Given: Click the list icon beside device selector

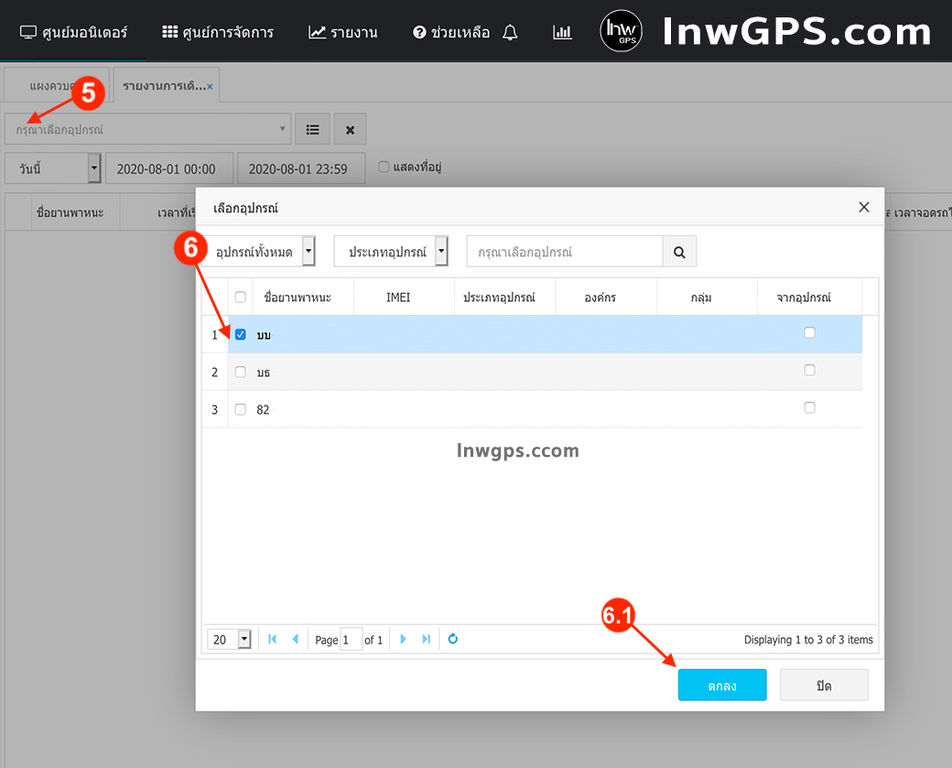Looking at the screenshot, I should coord(312,130).
